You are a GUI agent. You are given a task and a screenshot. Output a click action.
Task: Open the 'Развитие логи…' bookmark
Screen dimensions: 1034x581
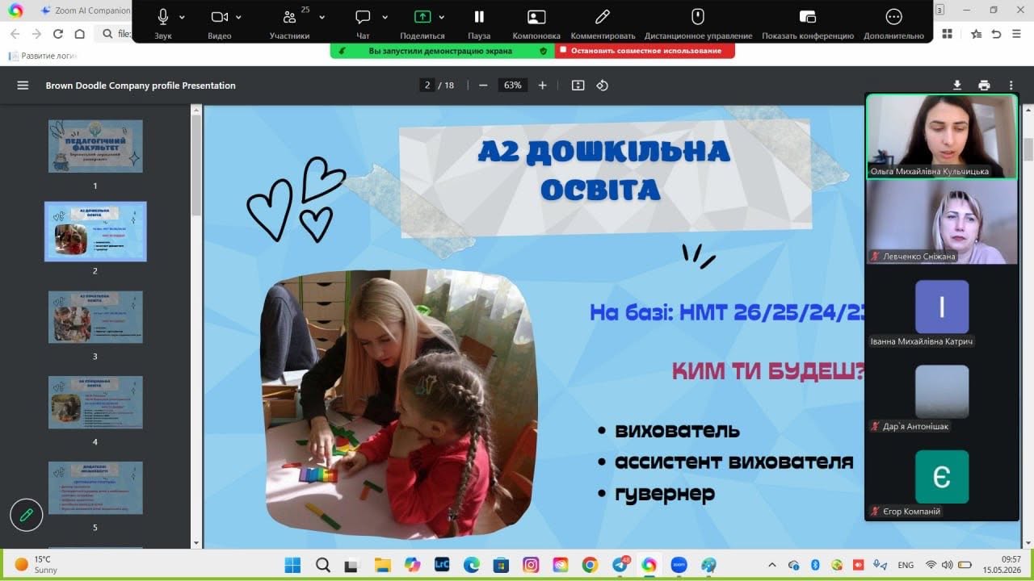42,56
